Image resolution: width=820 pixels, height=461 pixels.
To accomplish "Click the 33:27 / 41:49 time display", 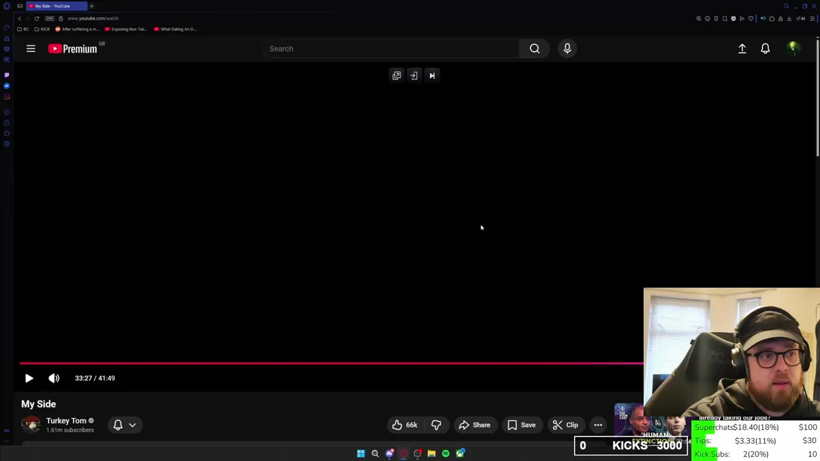I will [95, 378].
